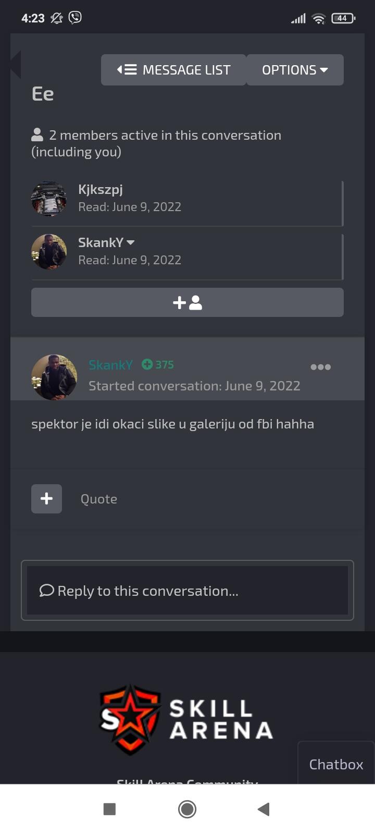
Task: Quote SkankY's message
Action: point(99,499)
